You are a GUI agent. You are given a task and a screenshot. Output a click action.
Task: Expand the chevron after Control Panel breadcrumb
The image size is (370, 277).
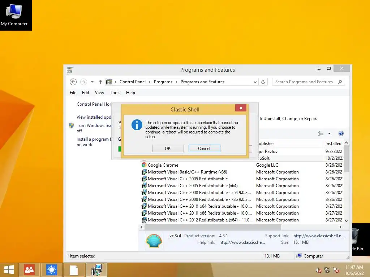[150, 82]
